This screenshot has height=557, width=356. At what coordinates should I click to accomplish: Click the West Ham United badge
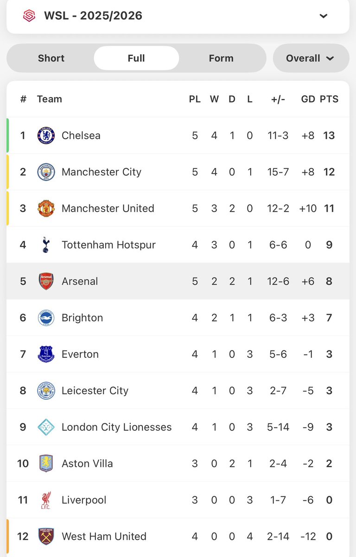click(x=46, y=537)
